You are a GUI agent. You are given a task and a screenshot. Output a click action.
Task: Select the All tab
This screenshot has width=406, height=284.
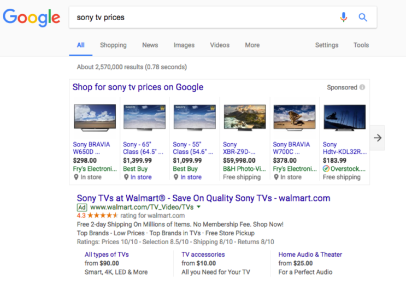80,45
